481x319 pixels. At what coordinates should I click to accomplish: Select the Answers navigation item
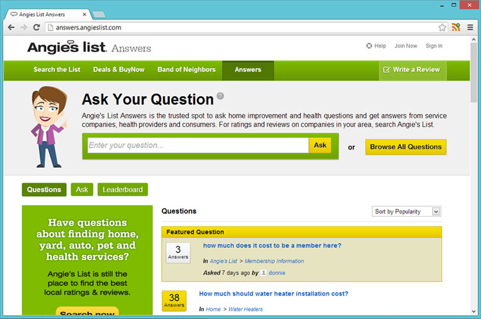pos(248,70)
